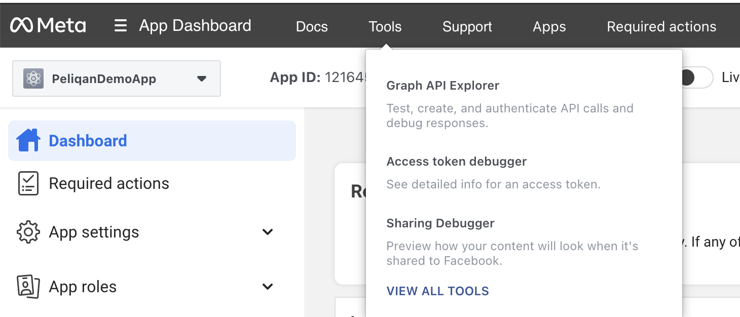Open Required actions in the top bar
This screenshot has width=740, height=317.
(661, 26)
